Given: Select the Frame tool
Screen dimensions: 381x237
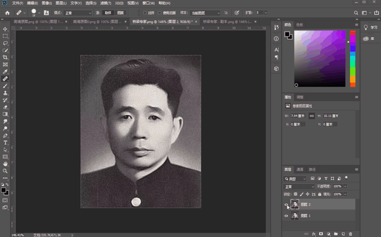Looking at the screenshot, I should (5, 65).
